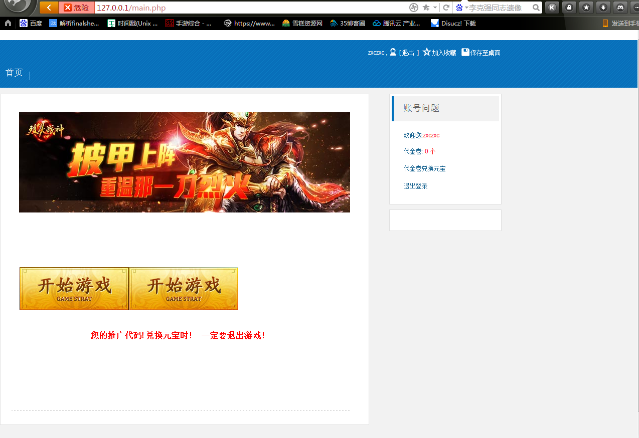Open the 解析finalshe... bookmark
The width and height of the screenshot is (639, 438).
74,23
